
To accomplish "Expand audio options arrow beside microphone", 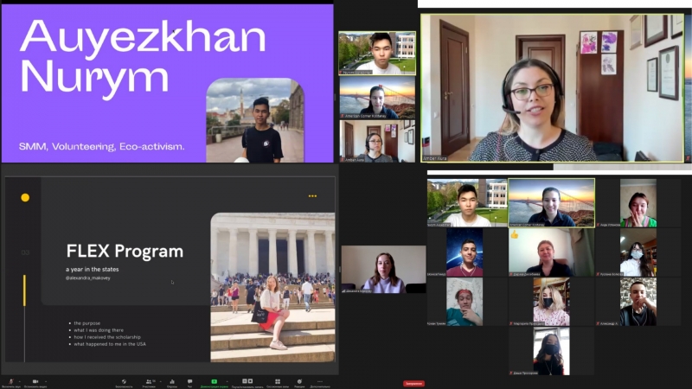I will [x=21, y=379].
